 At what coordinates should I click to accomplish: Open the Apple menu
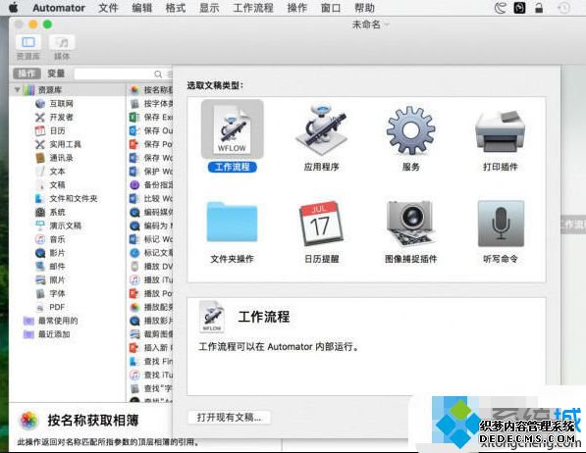14,8
